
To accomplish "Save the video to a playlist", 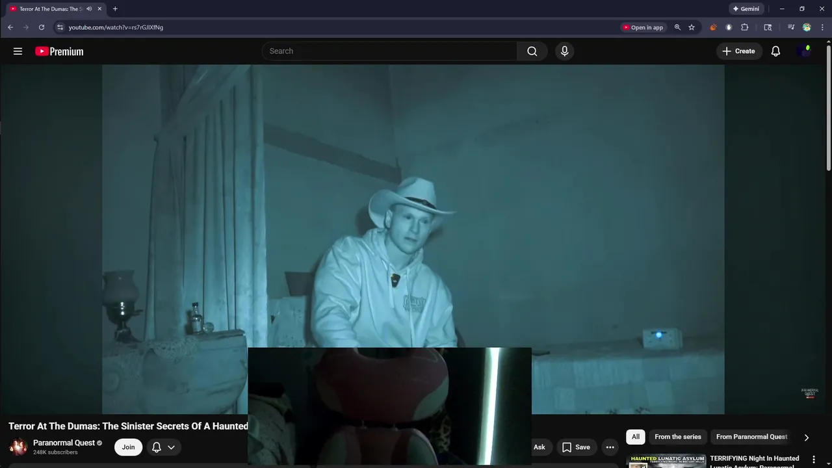I will pyautogui.click(x=576, y=447).
